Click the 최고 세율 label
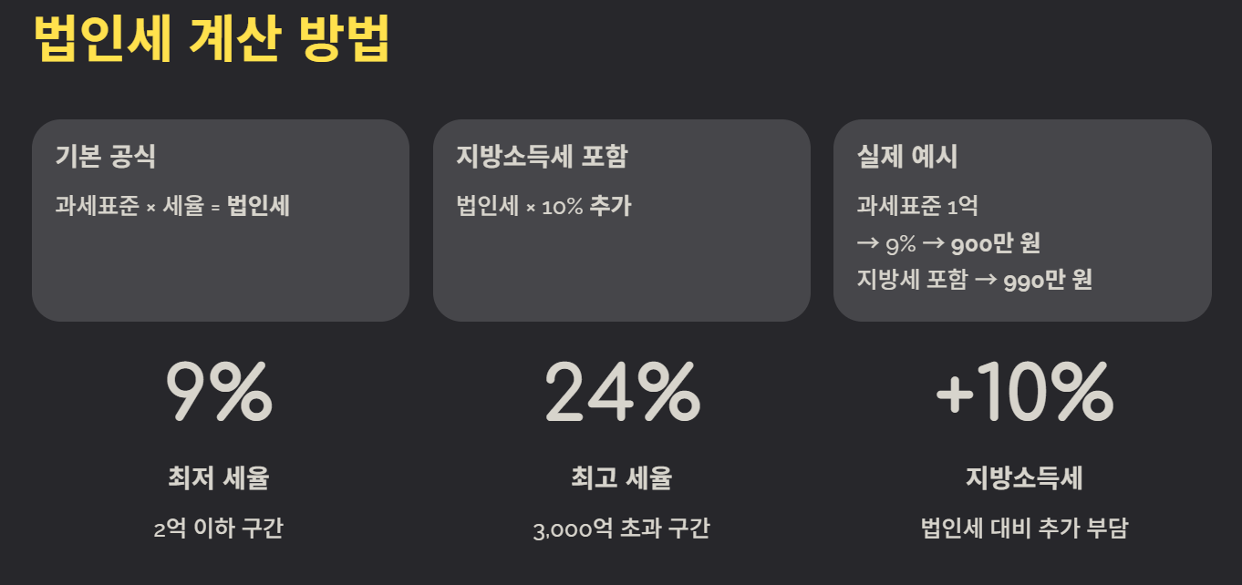1242x585 pixels. tap(622, 477)
